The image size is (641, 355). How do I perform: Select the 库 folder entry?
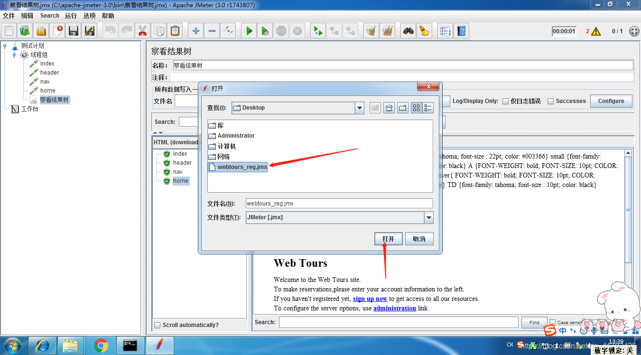click(216, 125)
